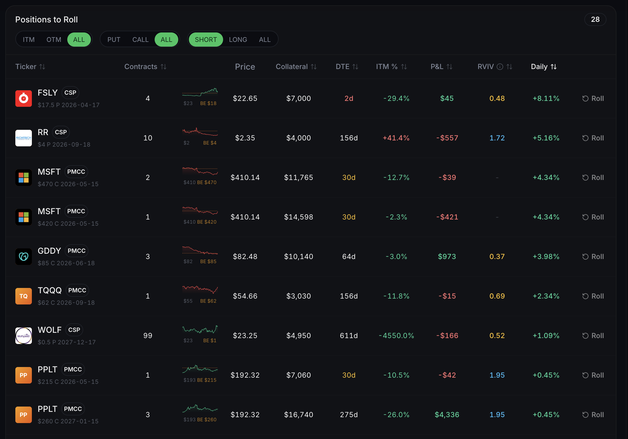Image resolution: width=628 pixels, height=439 pixels.
Task: Select ALL in the PUT/CALL filter
Action: (166, 40)
